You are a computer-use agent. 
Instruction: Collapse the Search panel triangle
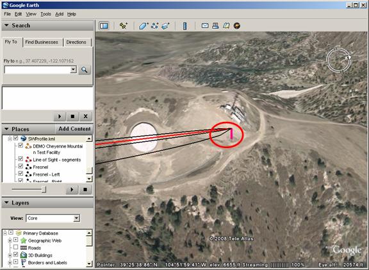[x=6, y=25]
